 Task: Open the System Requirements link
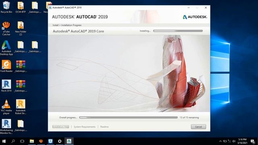point(84,127)
